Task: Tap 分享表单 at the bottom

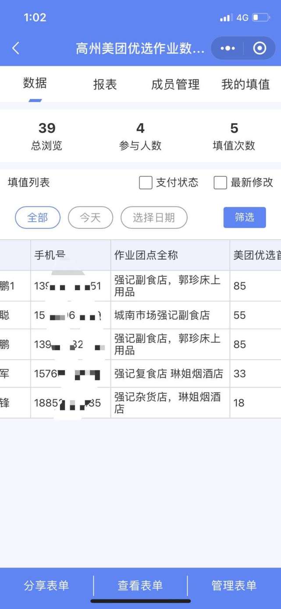Action: [46, 585]
